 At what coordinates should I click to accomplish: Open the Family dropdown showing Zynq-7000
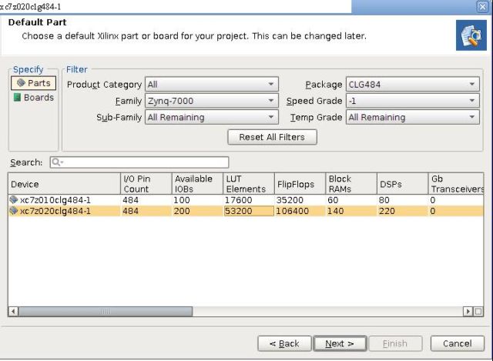212,101
